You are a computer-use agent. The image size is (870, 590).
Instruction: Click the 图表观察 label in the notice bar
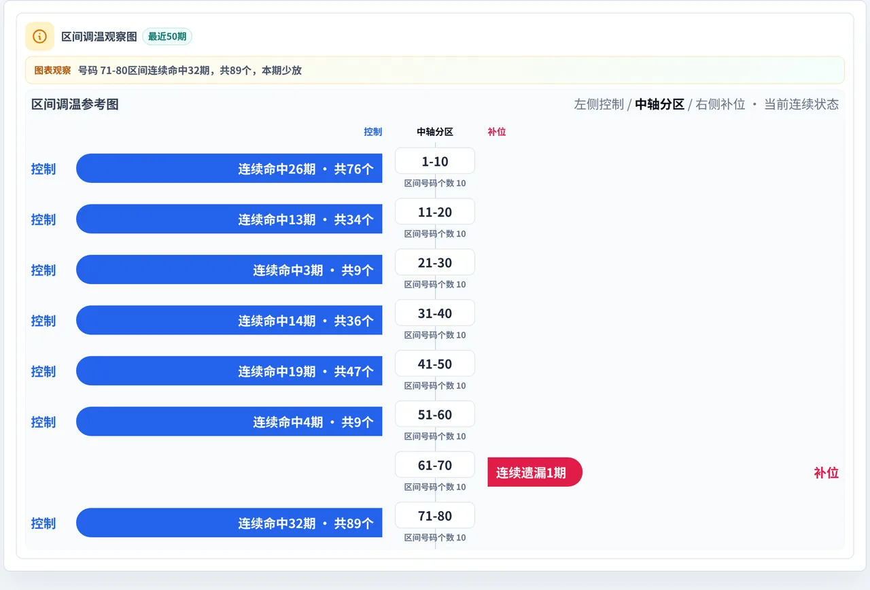pos(52,70)
